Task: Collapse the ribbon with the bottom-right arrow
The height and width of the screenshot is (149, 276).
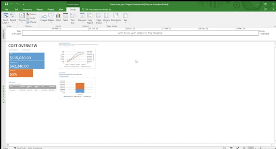Action: coord(275,26)
